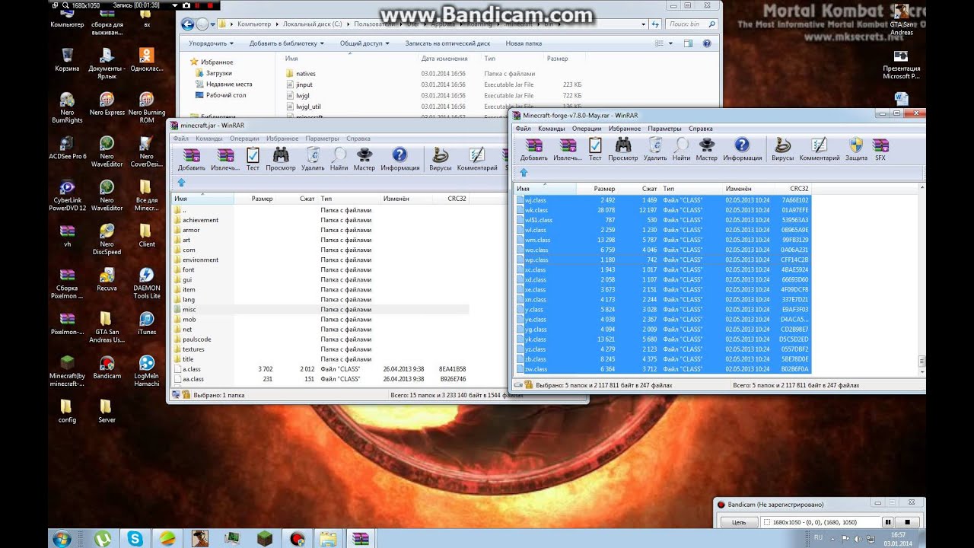Image resolution: width=974 pixels, height=548 pixels.
Task: Expand Упорядочить dropdown in Explorer window
Action: 212,43
